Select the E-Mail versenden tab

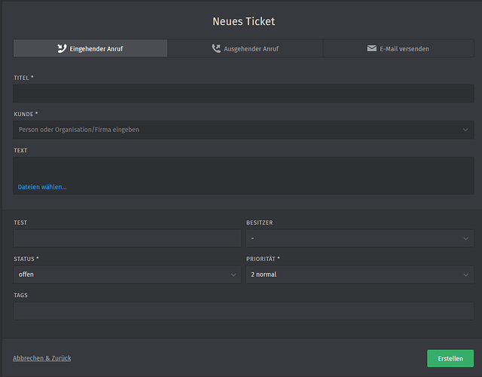tap(401, 48)
